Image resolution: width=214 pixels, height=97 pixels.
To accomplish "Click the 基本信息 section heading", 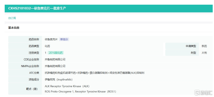I will 14,28.
